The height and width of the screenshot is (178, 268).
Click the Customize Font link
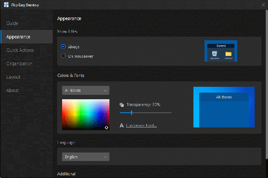(141, 126)
